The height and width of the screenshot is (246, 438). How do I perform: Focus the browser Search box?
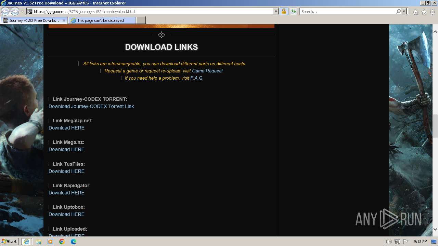[348, 11]
